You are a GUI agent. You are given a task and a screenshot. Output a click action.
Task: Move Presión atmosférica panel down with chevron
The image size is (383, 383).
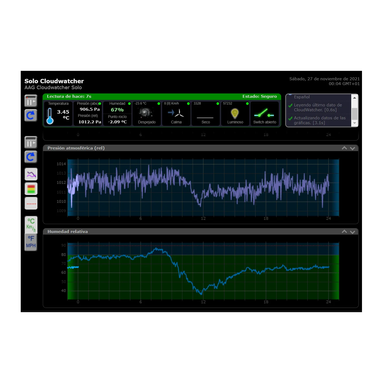pyautogui.click(x=352, y=148)
